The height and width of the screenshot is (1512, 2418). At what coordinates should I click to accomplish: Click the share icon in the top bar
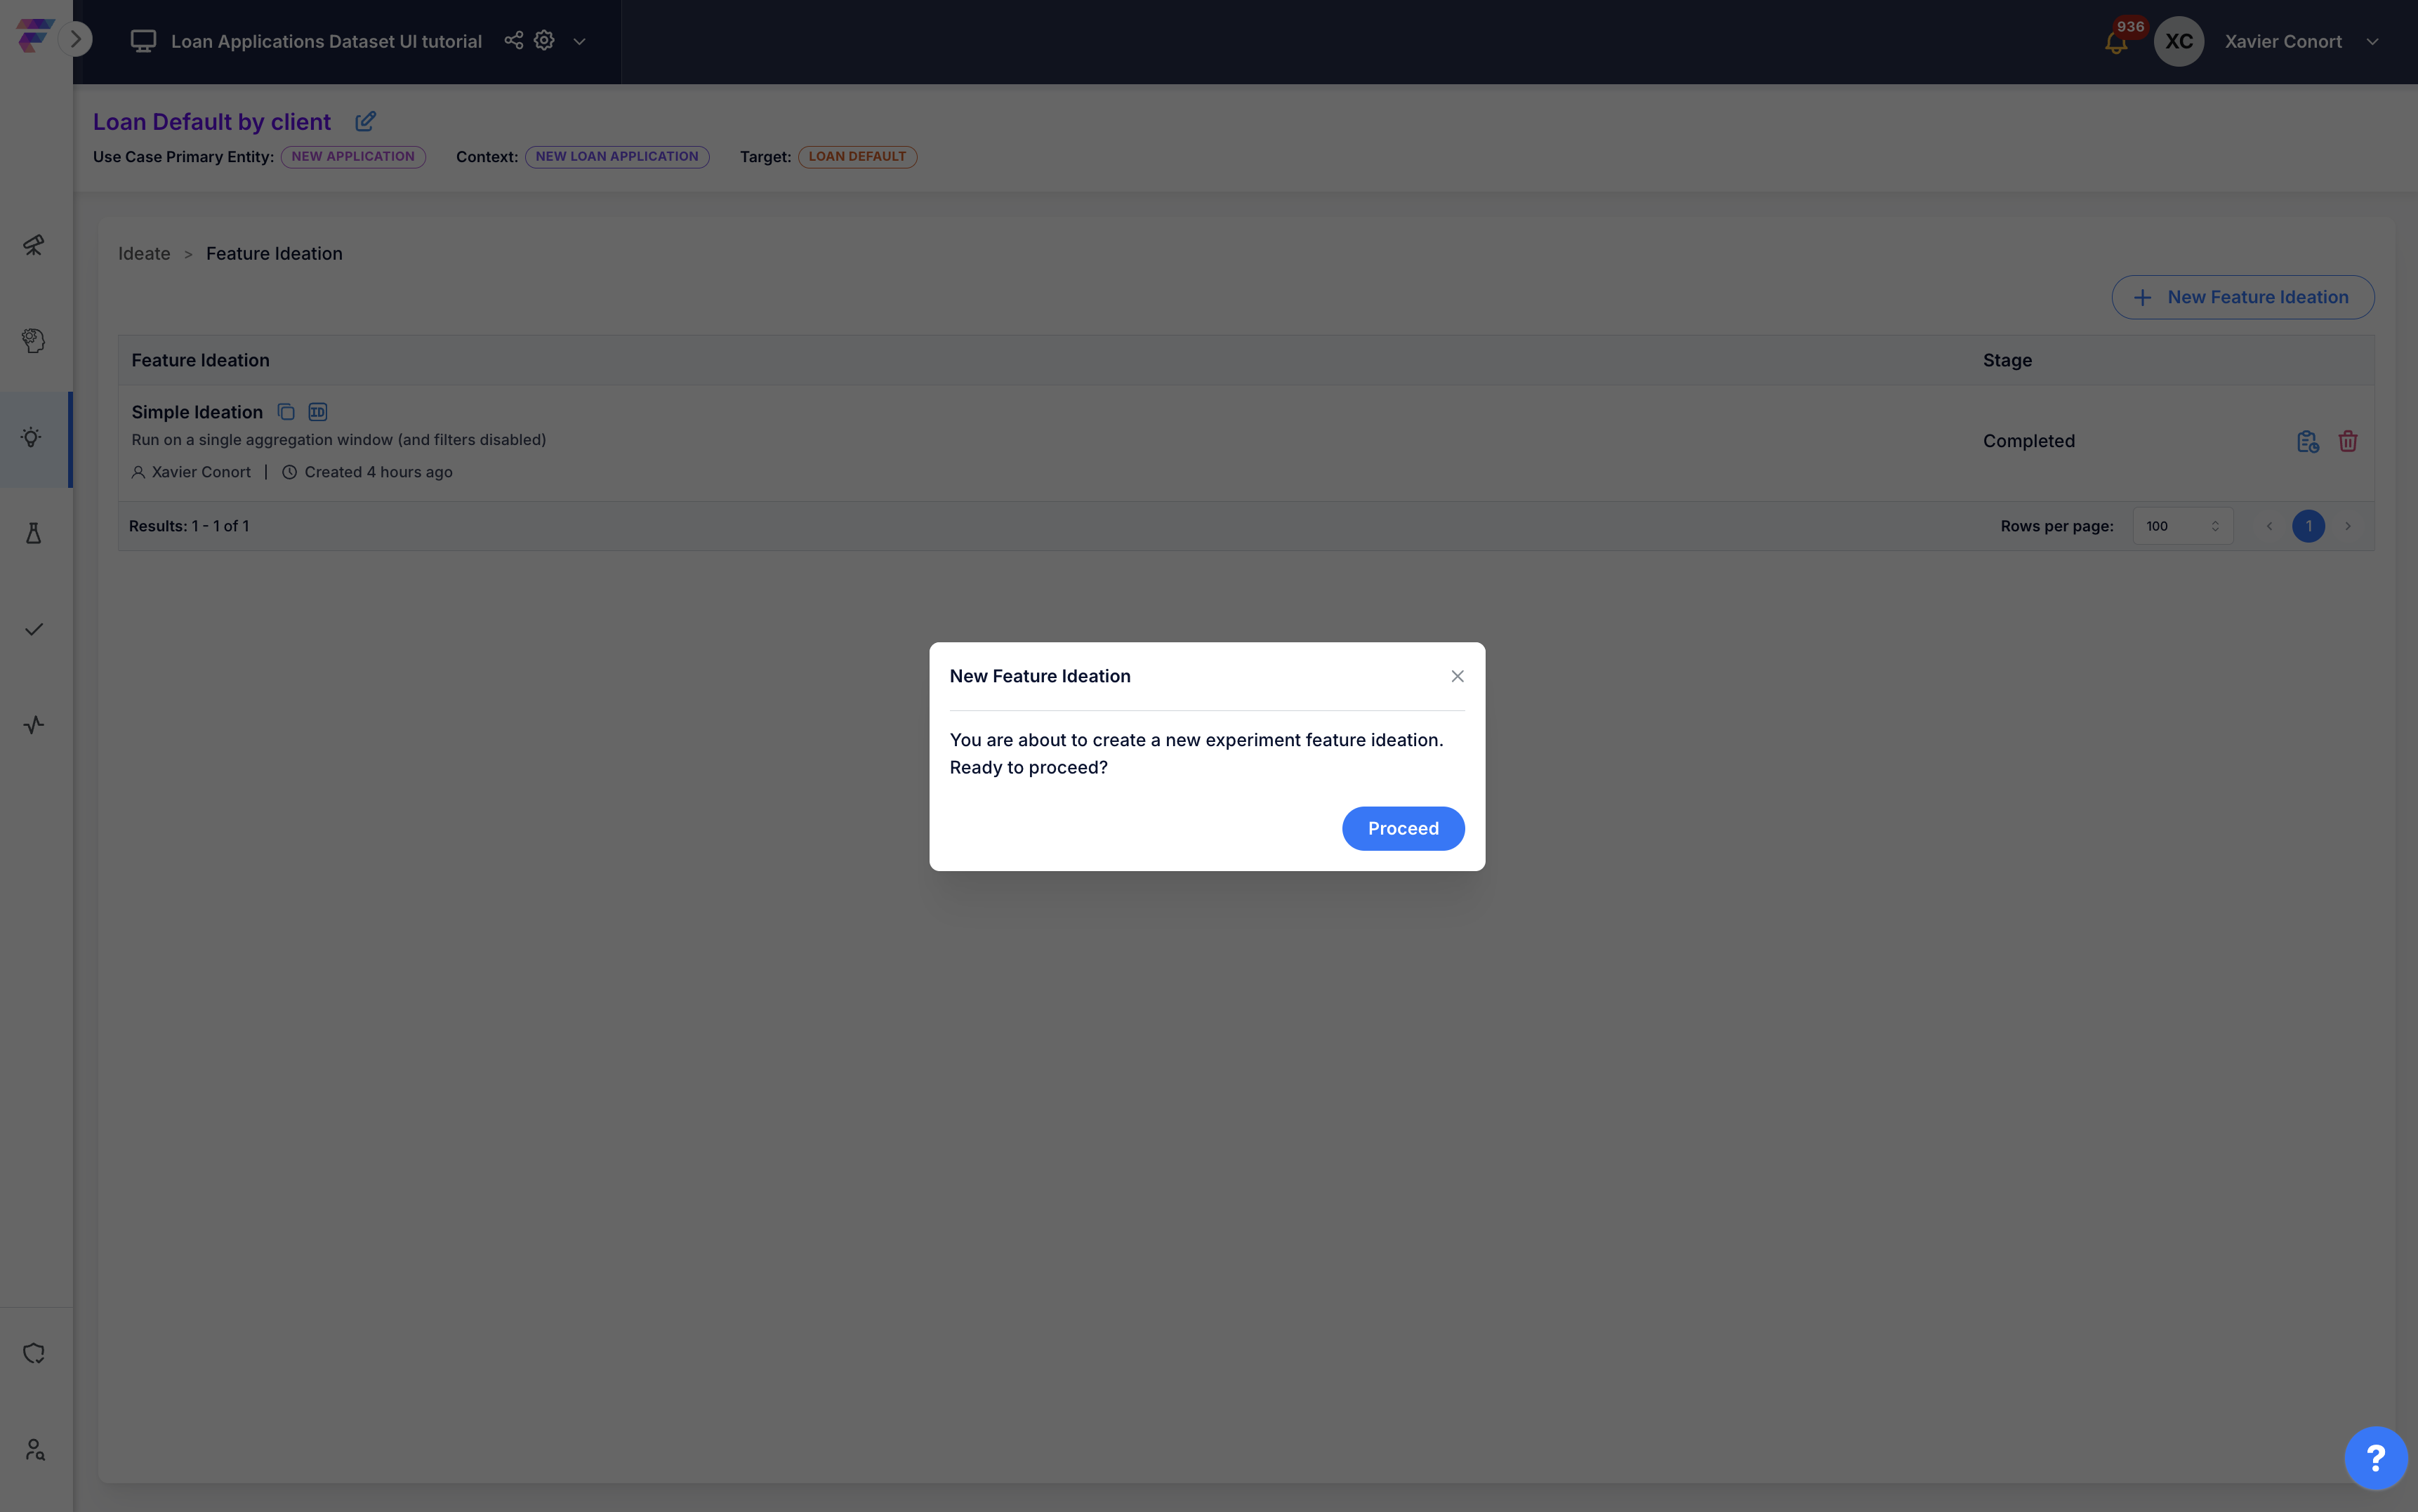pos(514,40)
